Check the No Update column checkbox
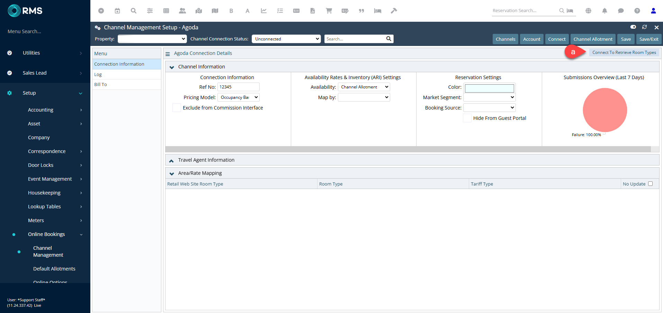 coord(650,184)
